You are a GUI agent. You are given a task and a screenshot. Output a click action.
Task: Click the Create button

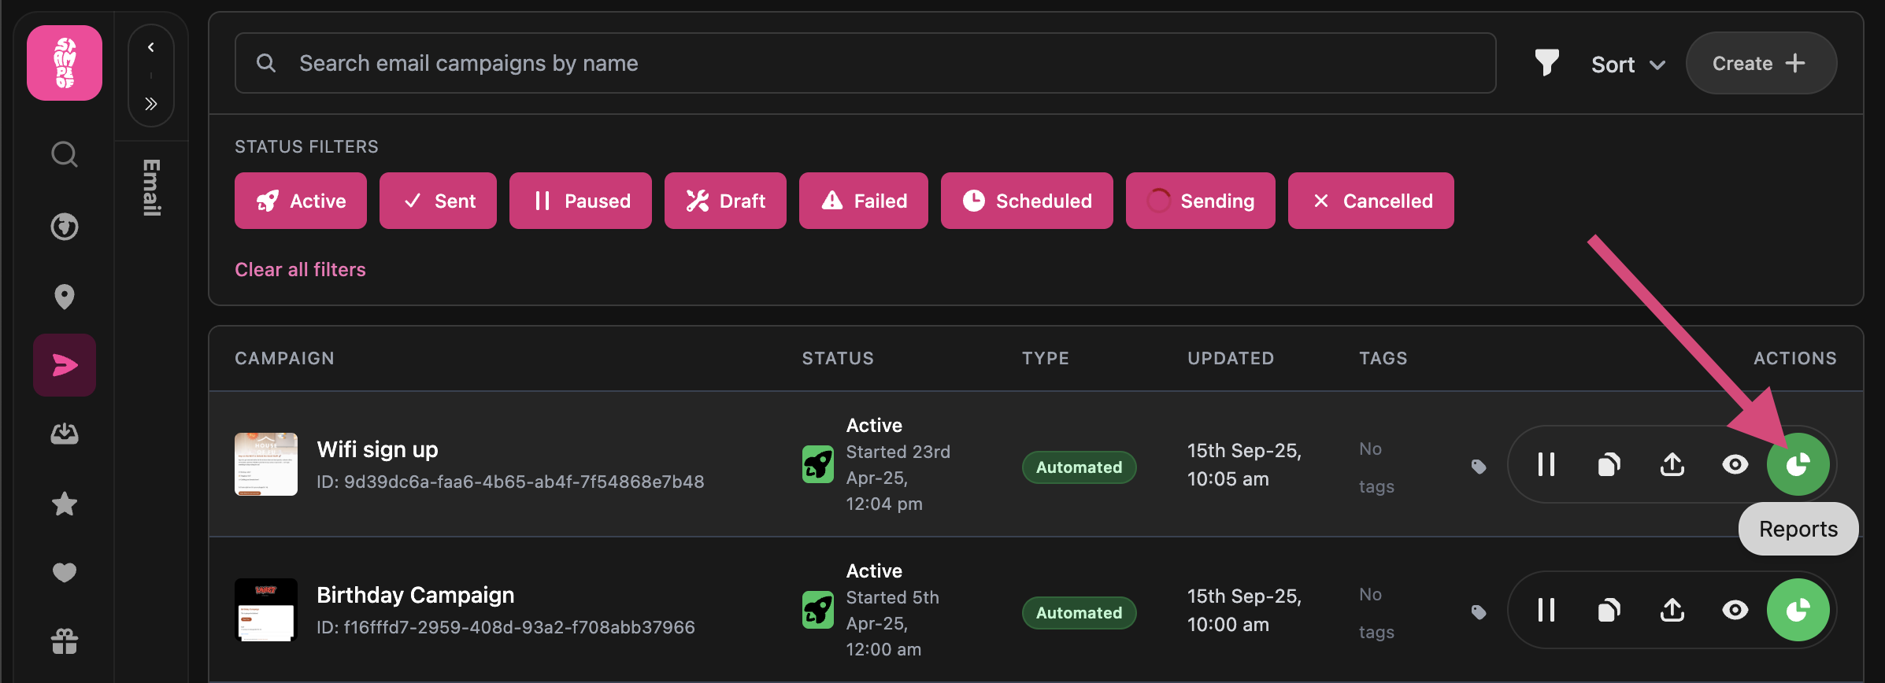tap(1761, 63)
